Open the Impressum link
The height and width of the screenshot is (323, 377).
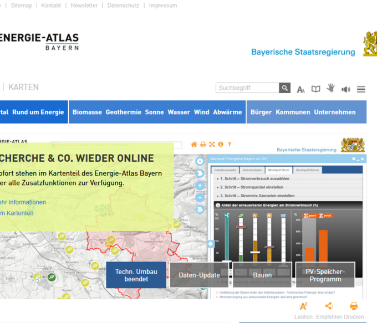pyautogui.click(x=163, y=6)
